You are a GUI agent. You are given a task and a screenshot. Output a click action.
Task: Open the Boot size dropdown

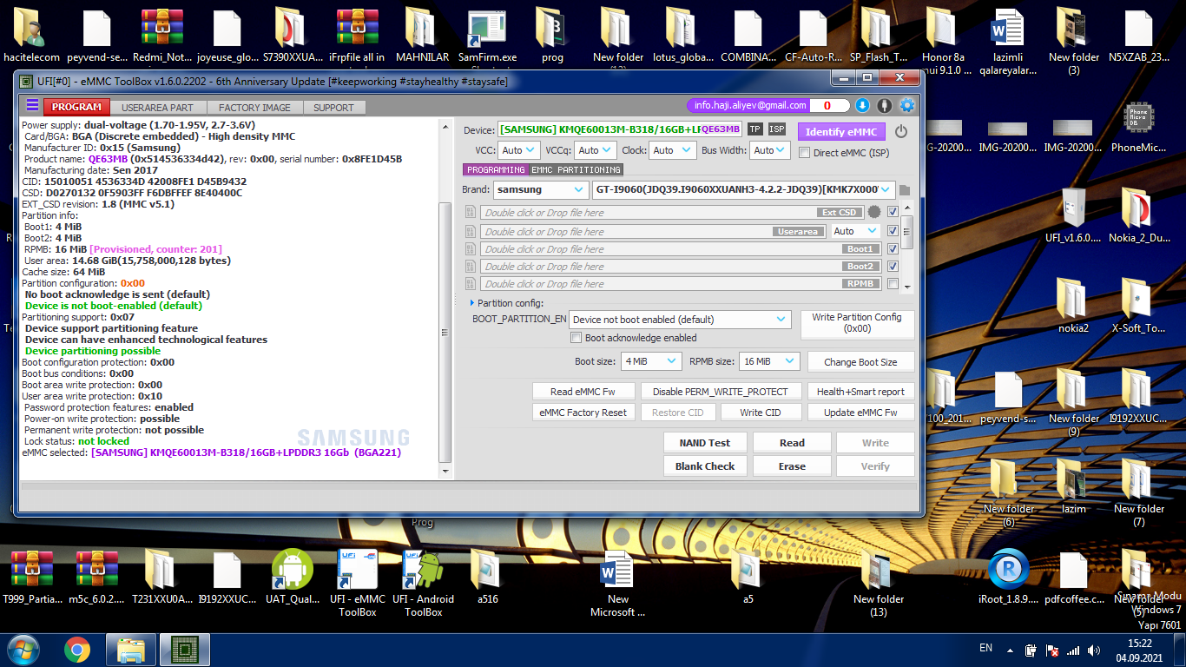tap(651, 361)
